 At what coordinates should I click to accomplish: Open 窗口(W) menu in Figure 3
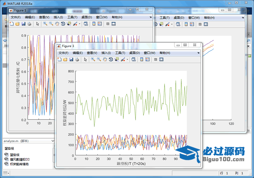[x=150, y=53]
